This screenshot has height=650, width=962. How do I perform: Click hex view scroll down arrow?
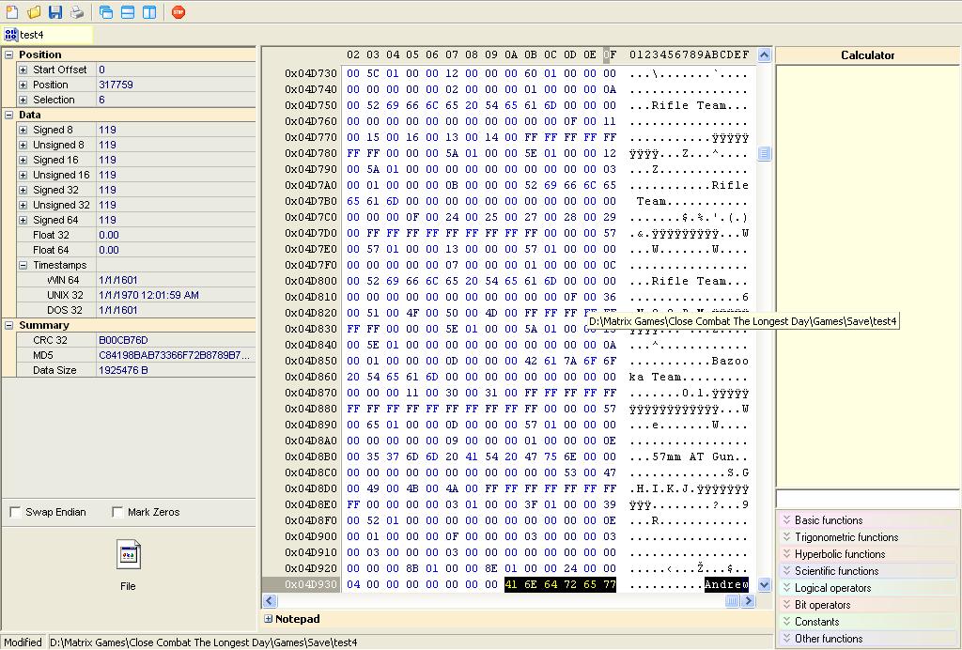click(764, 585)
